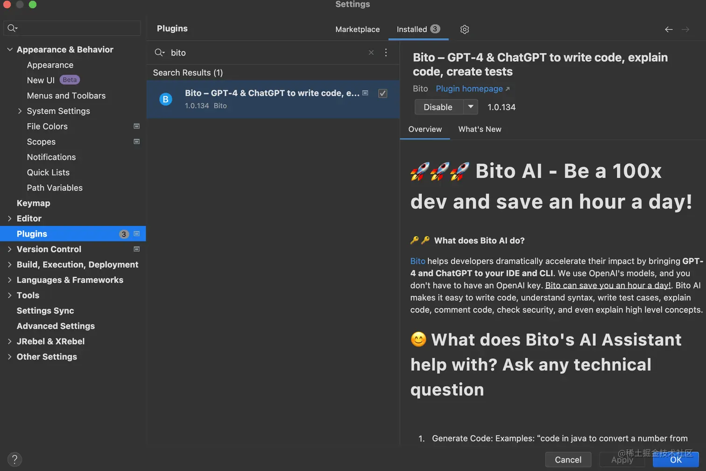Open New UI settings page
This screenshot has width=706, height=471.
41,80
